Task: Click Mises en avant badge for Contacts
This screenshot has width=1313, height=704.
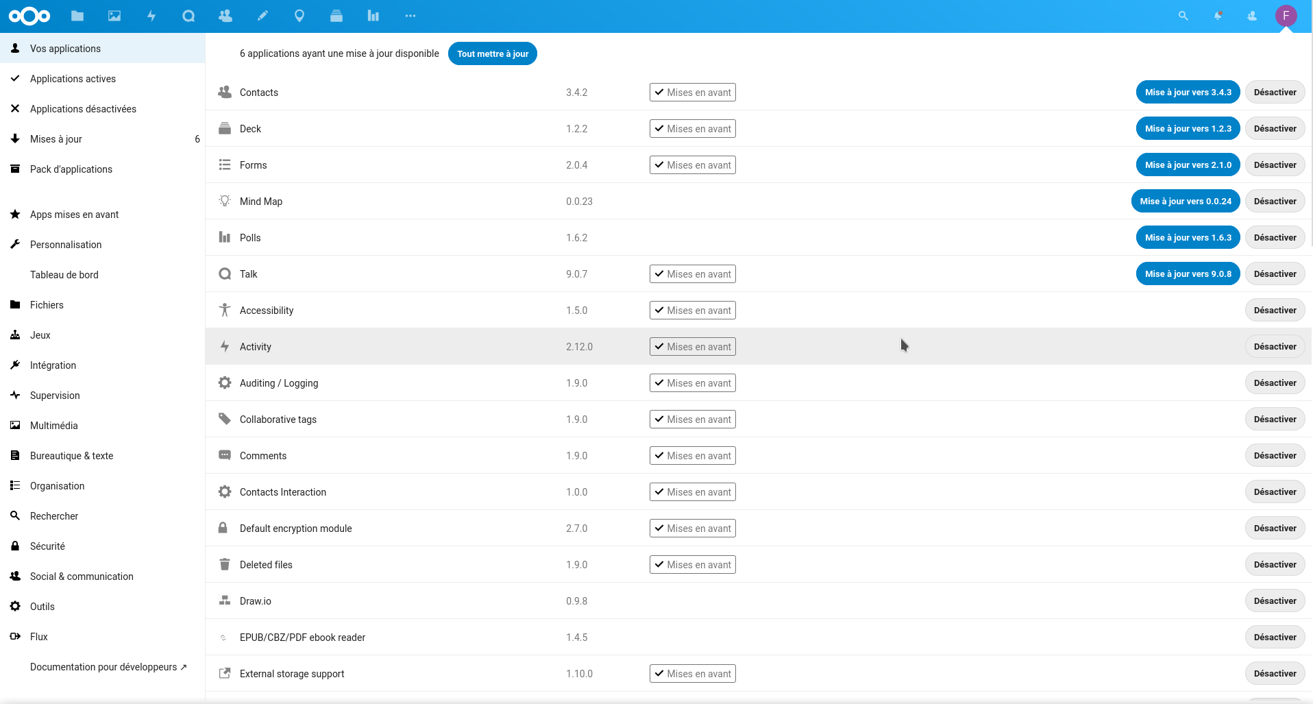Action: tap(692, 92)
